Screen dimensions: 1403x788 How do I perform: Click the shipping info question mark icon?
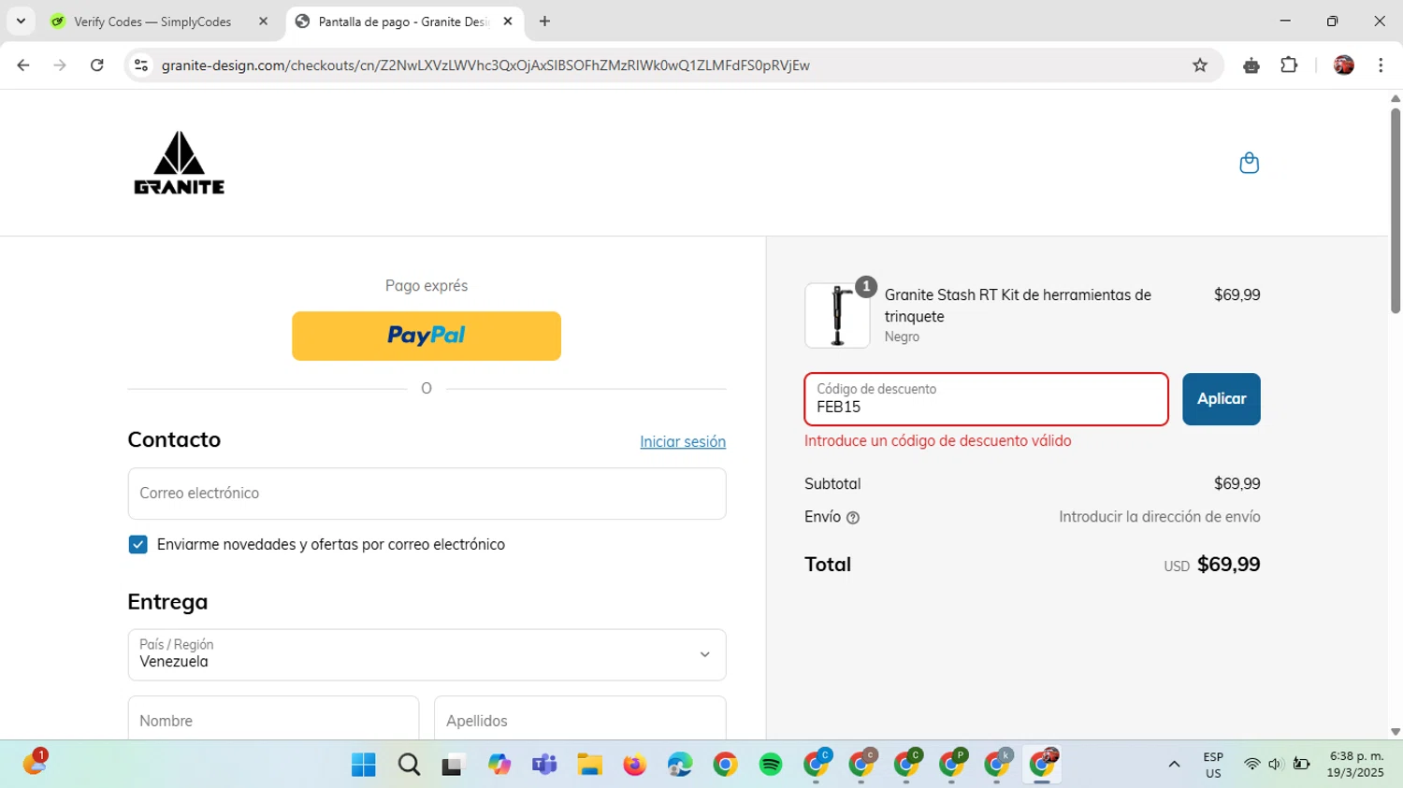tap(853, 518)
